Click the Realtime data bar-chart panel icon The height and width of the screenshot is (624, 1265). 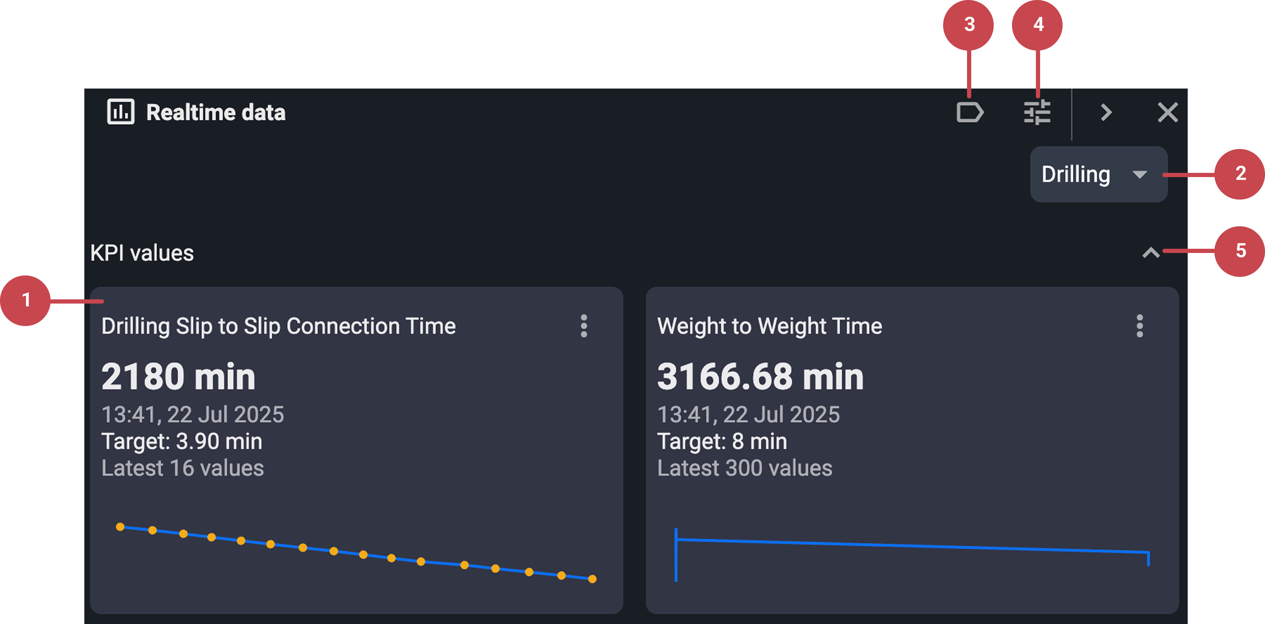point(121,112)
